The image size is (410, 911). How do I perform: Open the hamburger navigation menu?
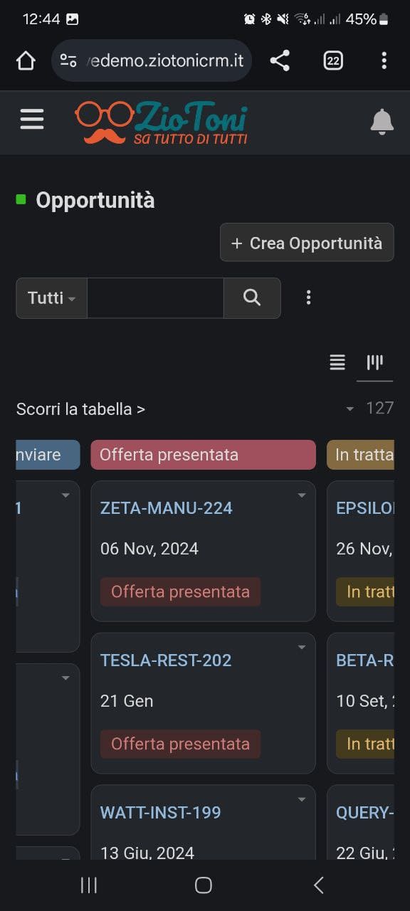[31, 119]
